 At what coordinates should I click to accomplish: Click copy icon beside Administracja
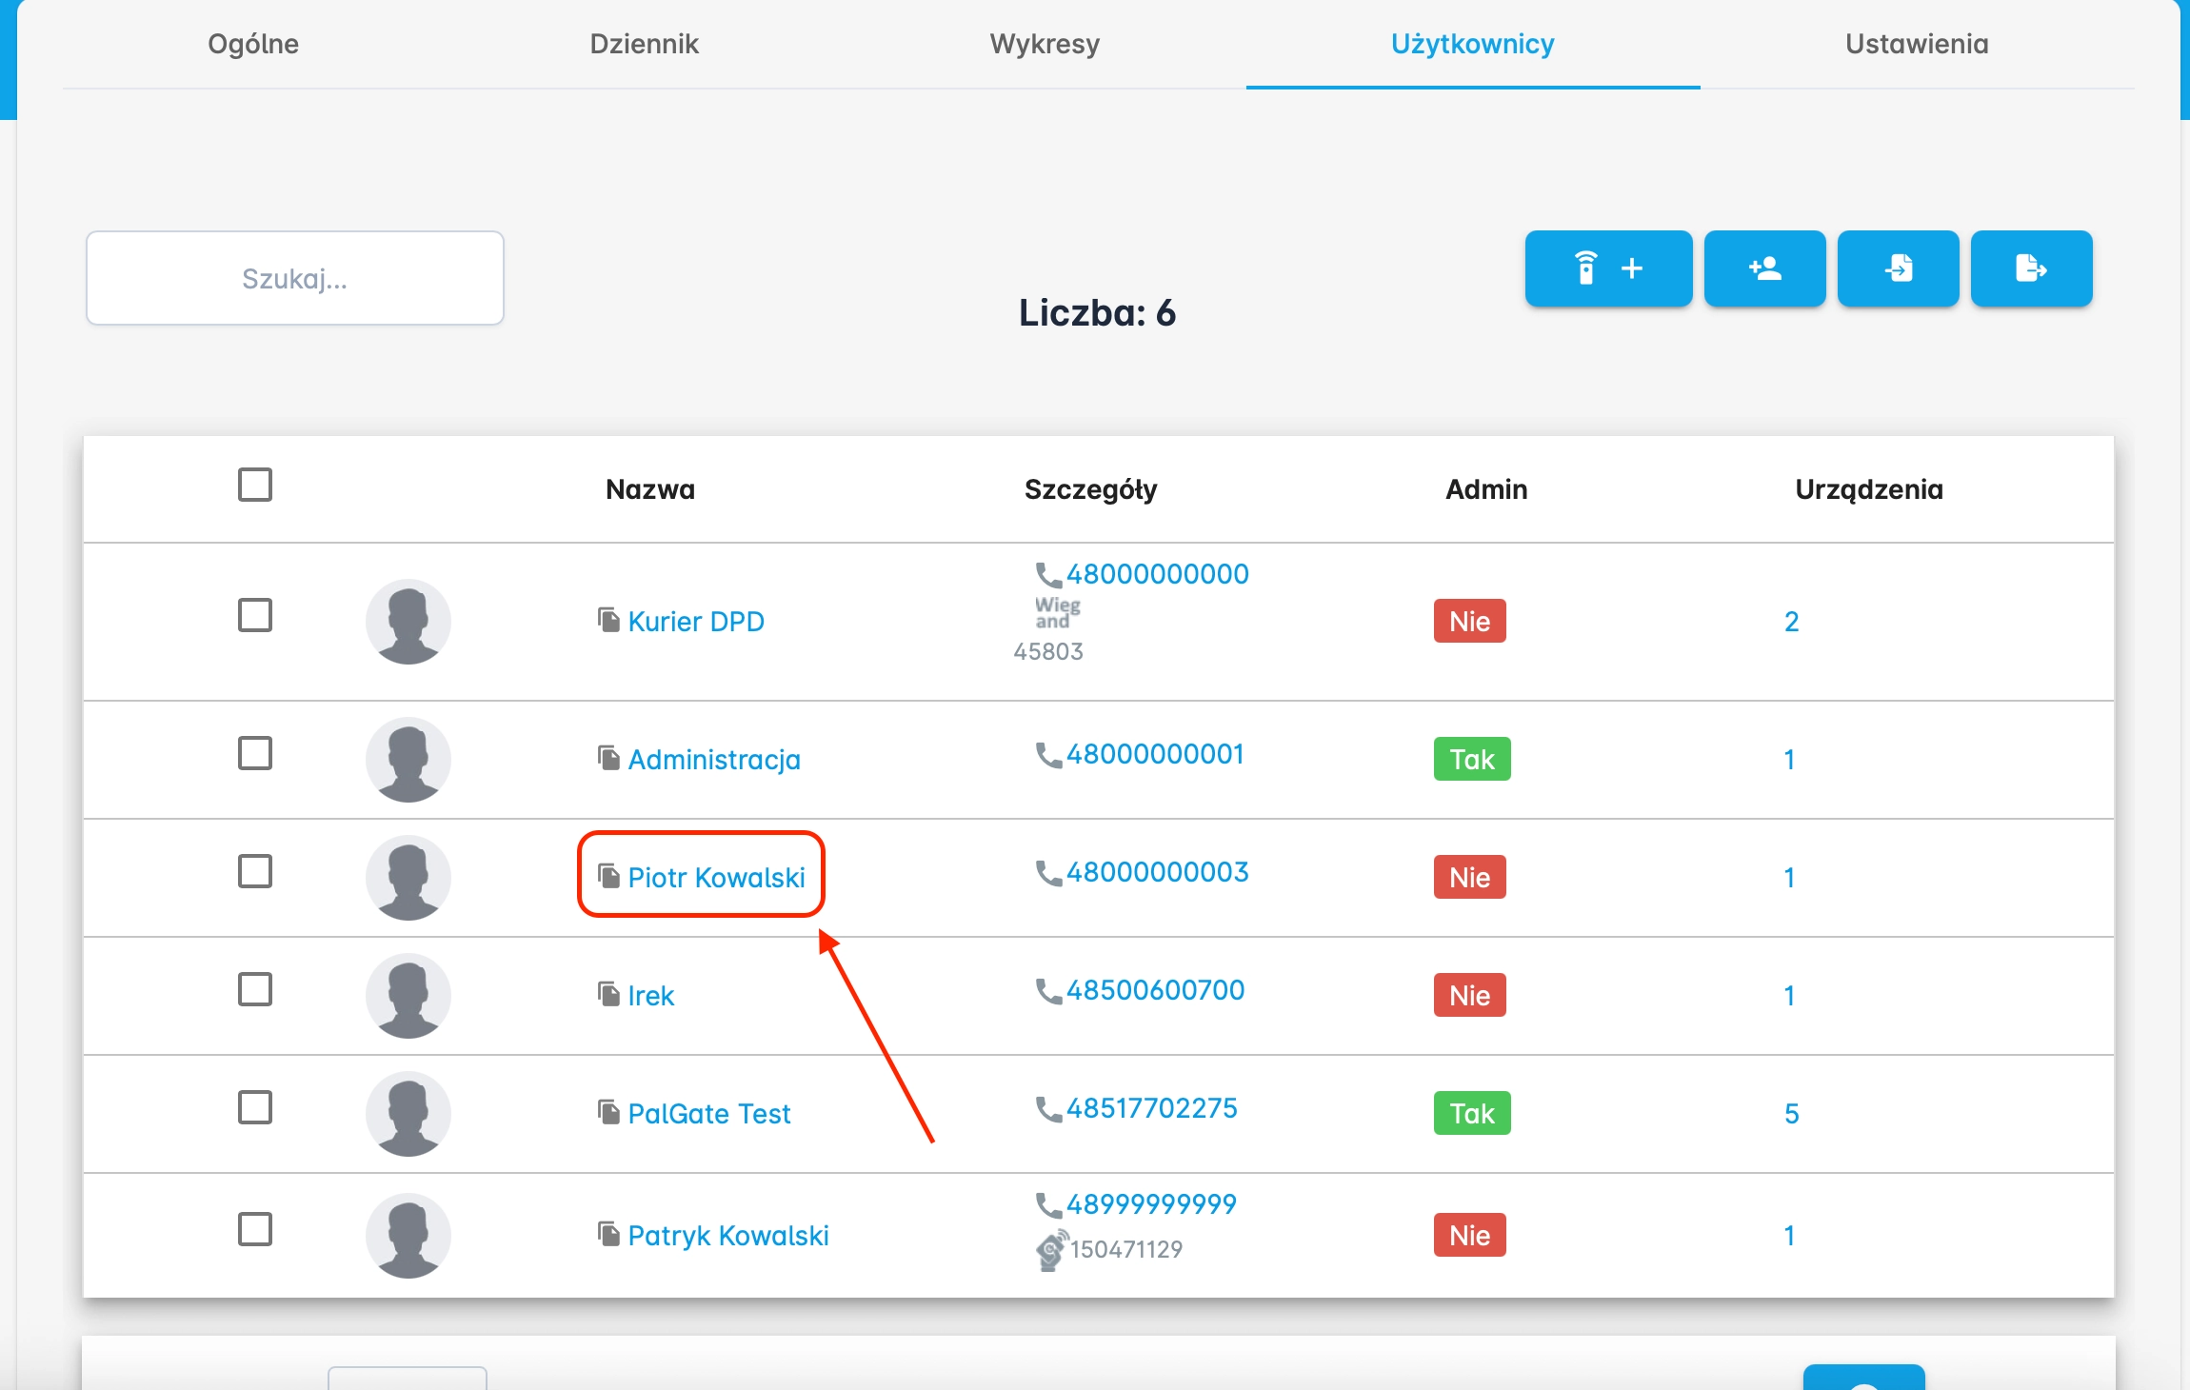[x=608, y=758]
